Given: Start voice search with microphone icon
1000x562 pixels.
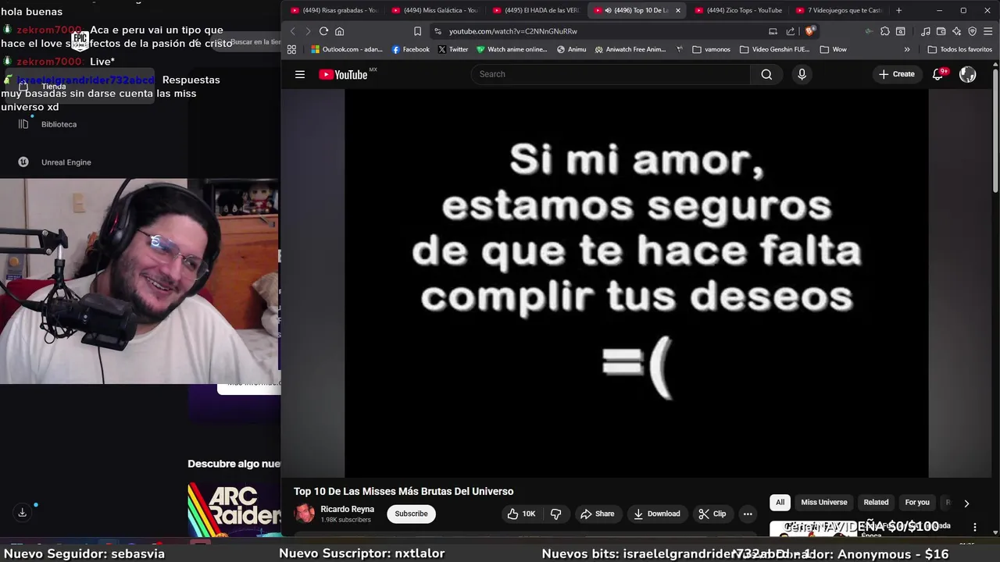Looking at the screenshot, I should coord(802,74).
